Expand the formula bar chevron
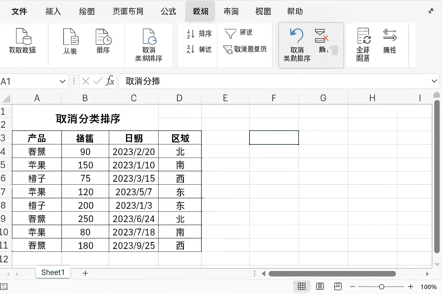442x294 pixels. [435, 81]
